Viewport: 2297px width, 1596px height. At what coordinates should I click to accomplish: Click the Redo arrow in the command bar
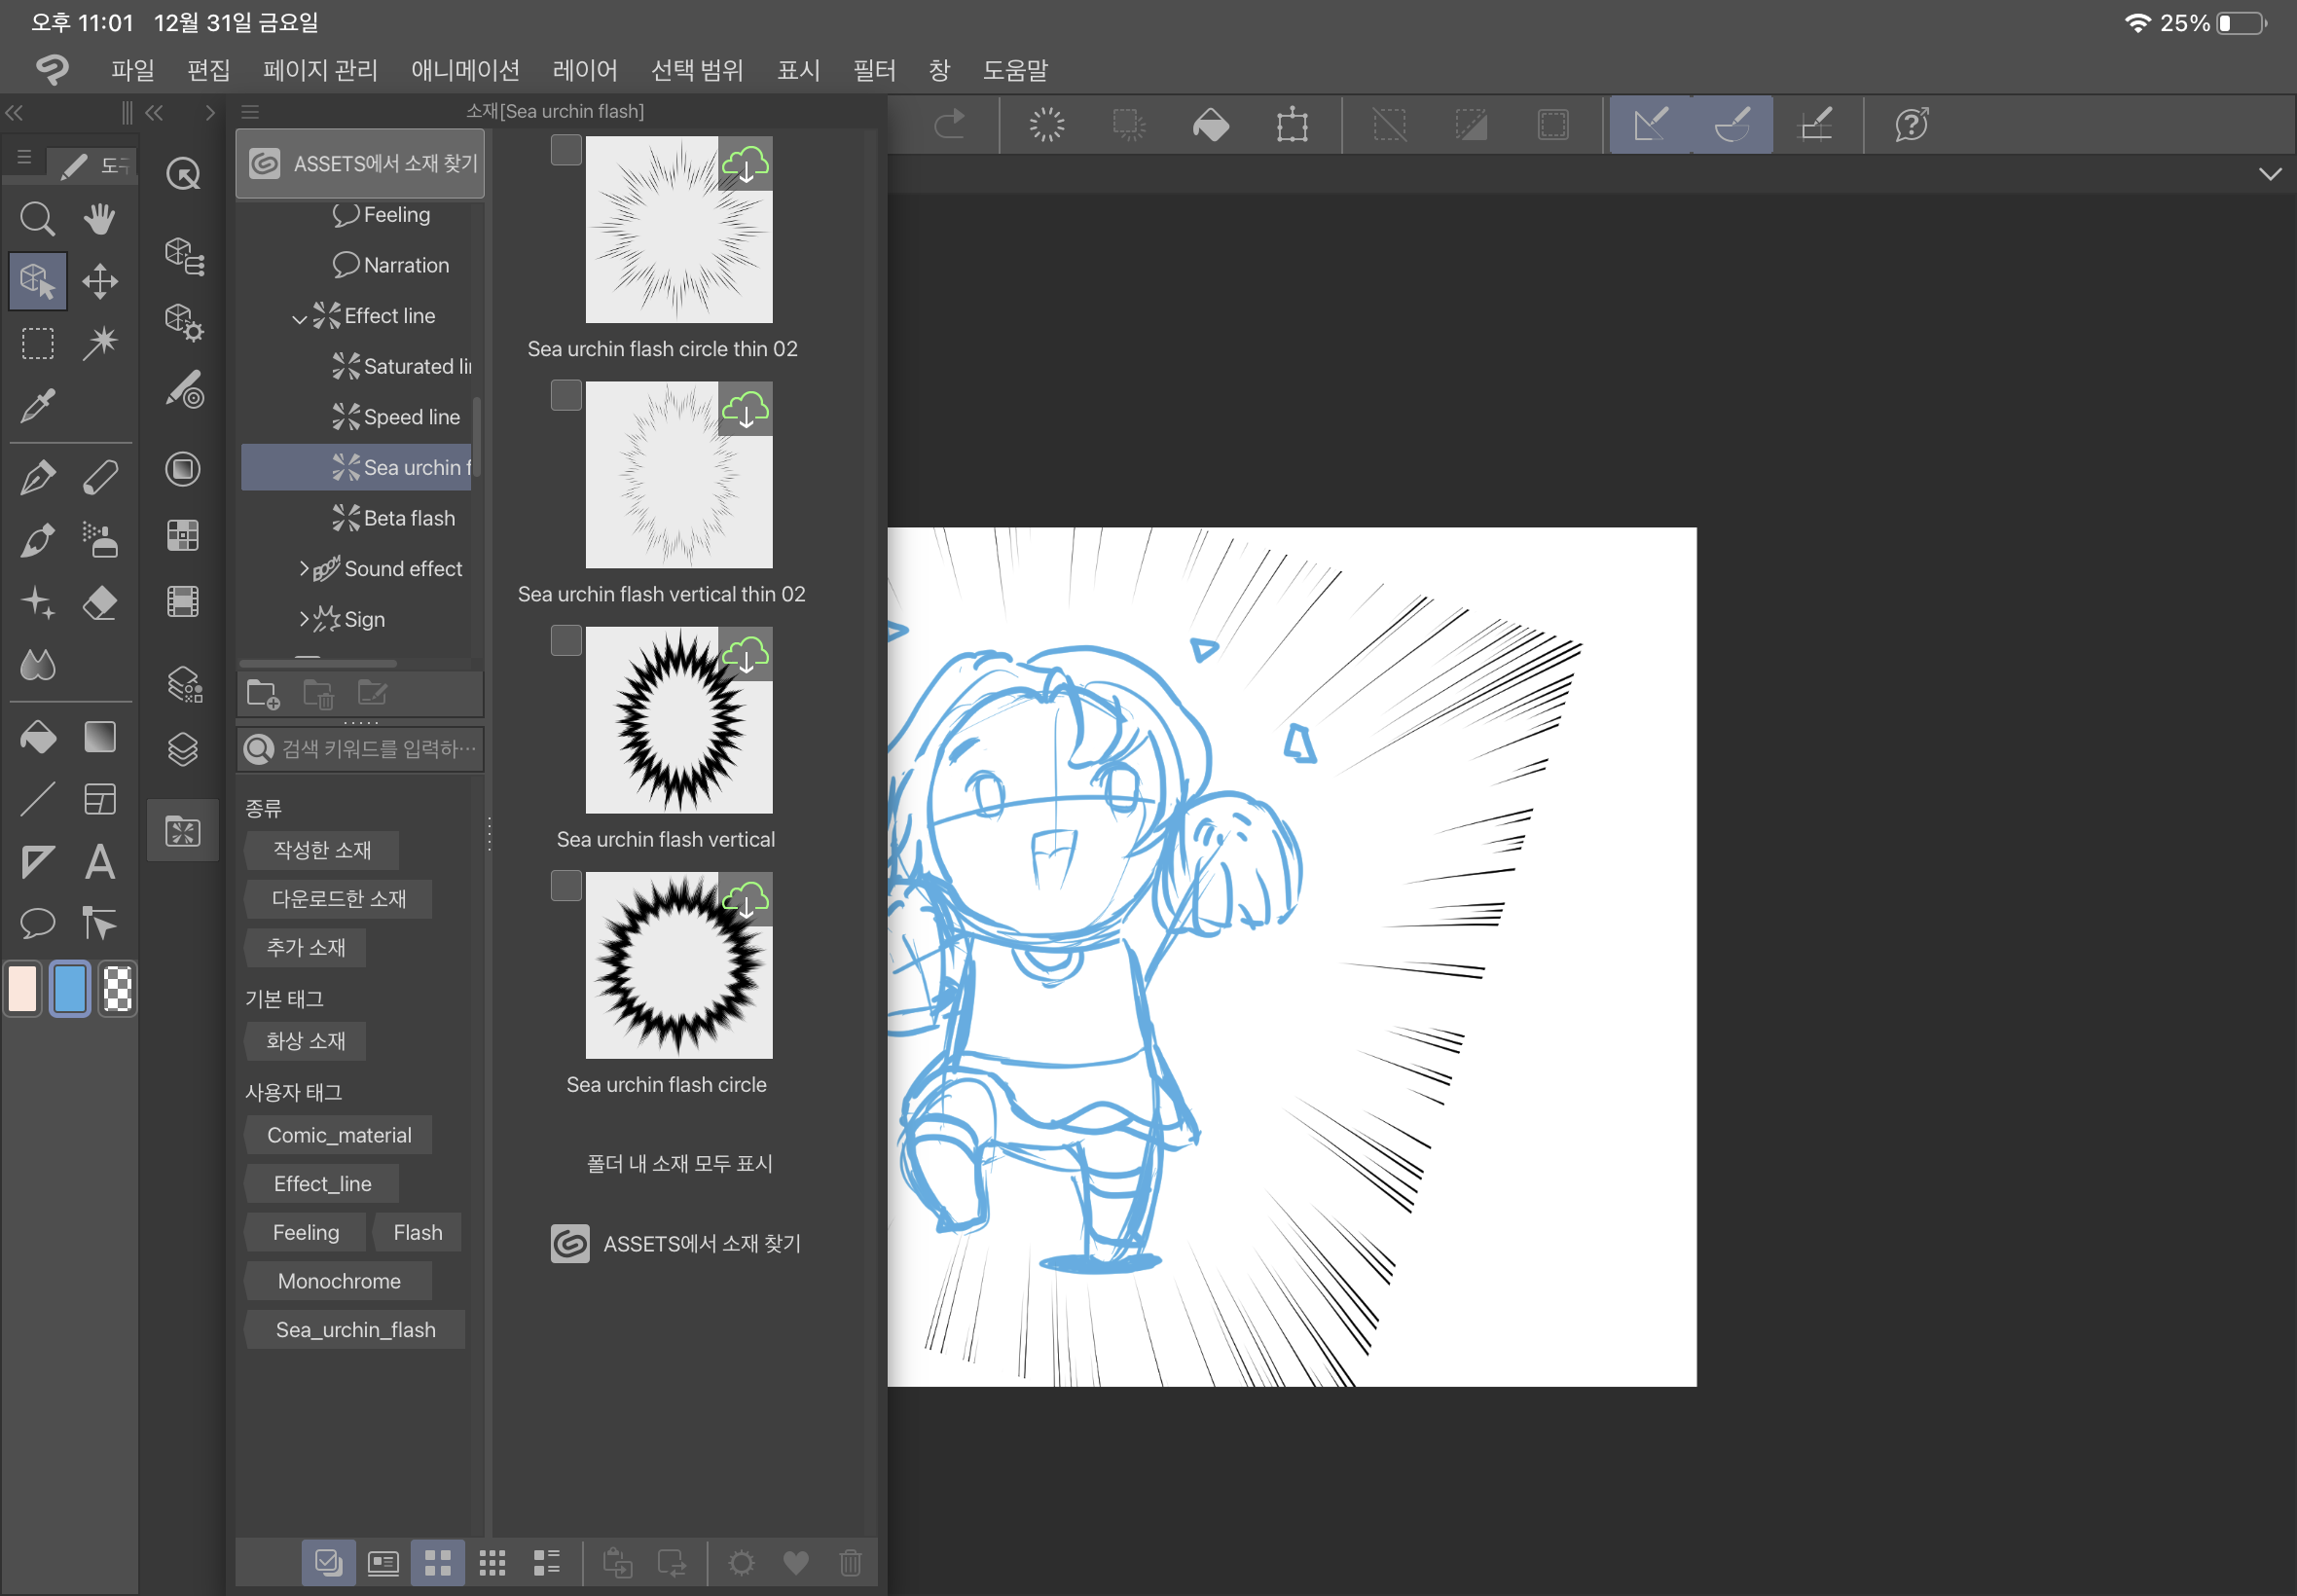[948, 125]
